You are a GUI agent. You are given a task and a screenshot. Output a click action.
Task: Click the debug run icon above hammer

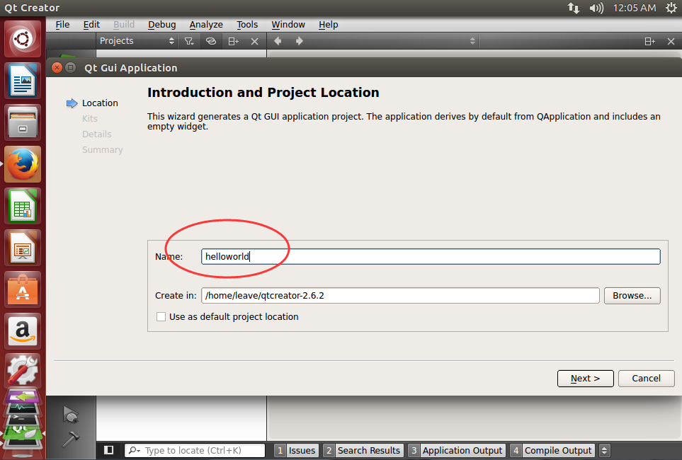(70, 414)
